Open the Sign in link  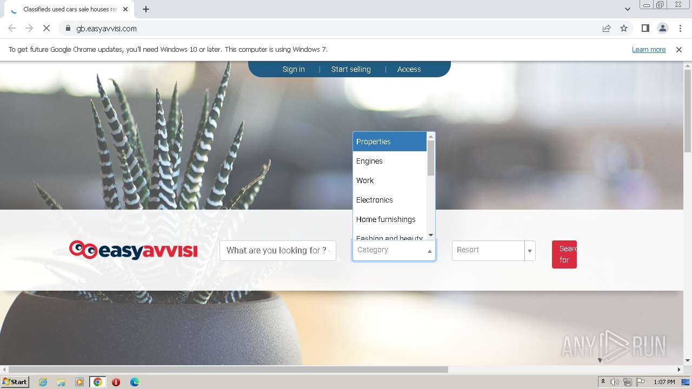pyautogui.click(x=294, y=69)
